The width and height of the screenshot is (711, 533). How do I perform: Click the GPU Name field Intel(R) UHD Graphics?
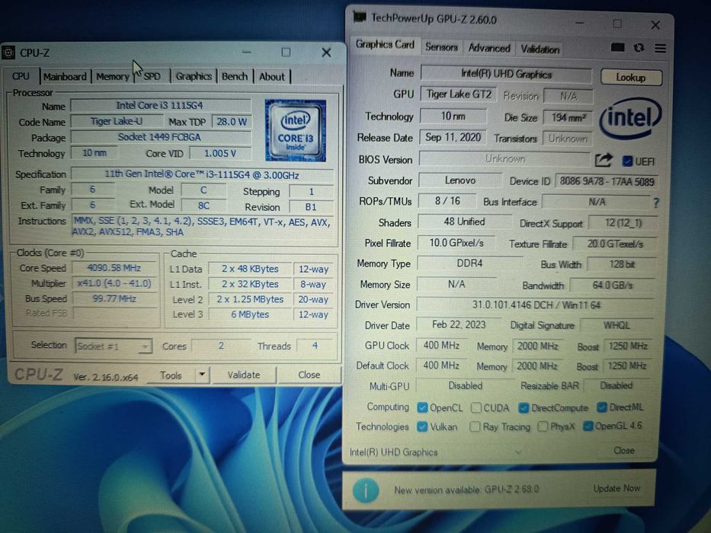[506, 75]
